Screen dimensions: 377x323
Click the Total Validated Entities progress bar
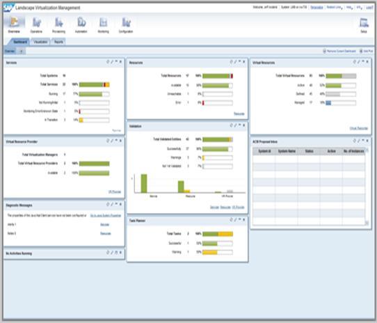tap(218, 139)
